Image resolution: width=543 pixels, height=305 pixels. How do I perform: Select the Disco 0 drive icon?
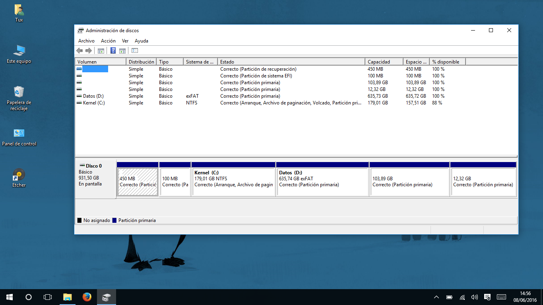click(83, 166)
